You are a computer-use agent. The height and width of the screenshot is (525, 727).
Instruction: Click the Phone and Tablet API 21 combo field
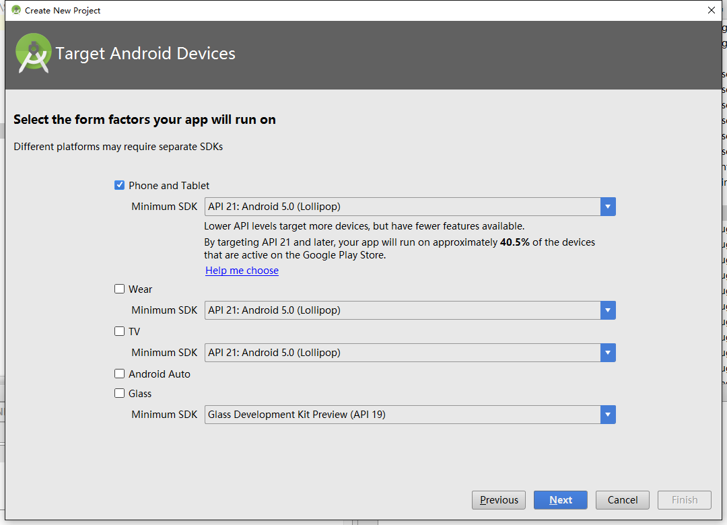pos(402,207)
